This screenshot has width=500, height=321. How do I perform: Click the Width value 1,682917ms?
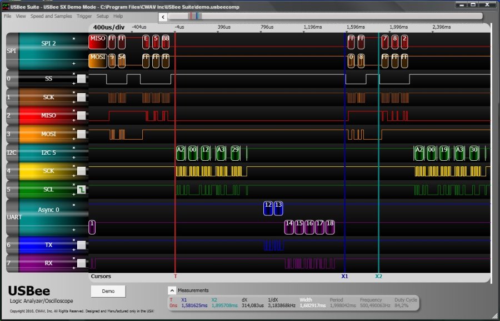312,305
